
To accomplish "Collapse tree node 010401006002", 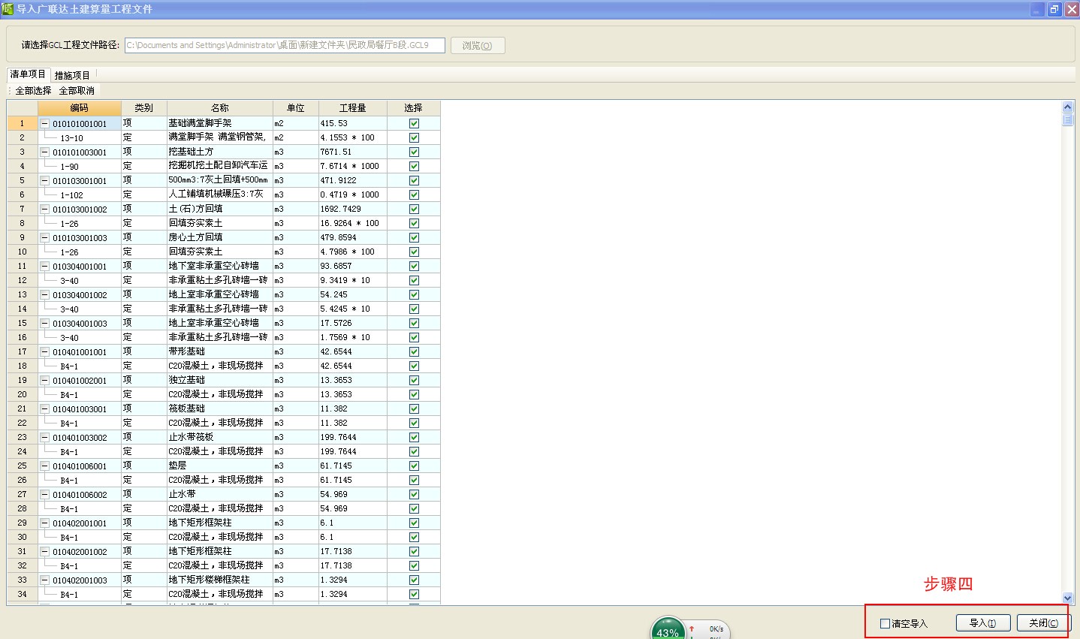I will [45, 494].
